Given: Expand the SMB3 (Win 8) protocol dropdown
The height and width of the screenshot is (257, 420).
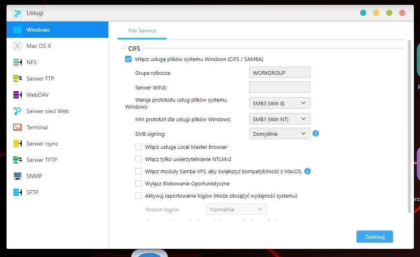Looking at the screenshot, I should click(x=279, y=103).
